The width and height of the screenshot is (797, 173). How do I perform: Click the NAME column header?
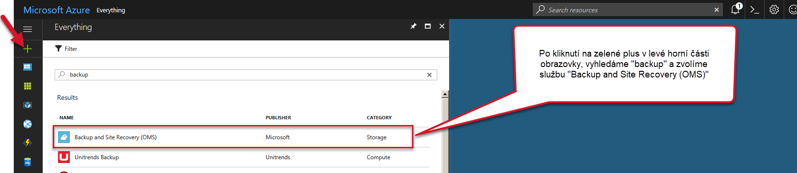[x=67, y=117]
